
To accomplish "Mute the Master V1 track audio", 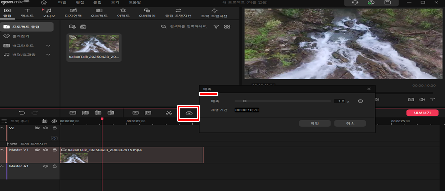I will point(45,150).
